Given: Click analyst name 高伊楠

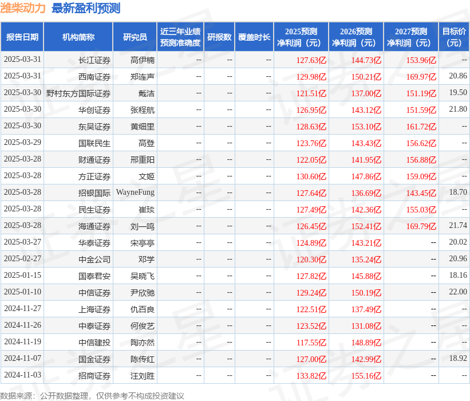Looking at the screenshot, I should (143, 60).
